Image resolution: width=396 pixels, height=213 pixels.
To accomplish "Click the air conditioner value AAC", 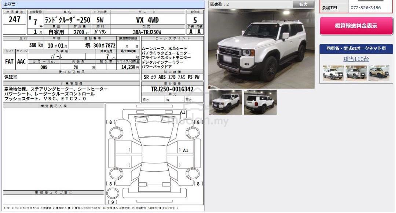I will 22,61.
